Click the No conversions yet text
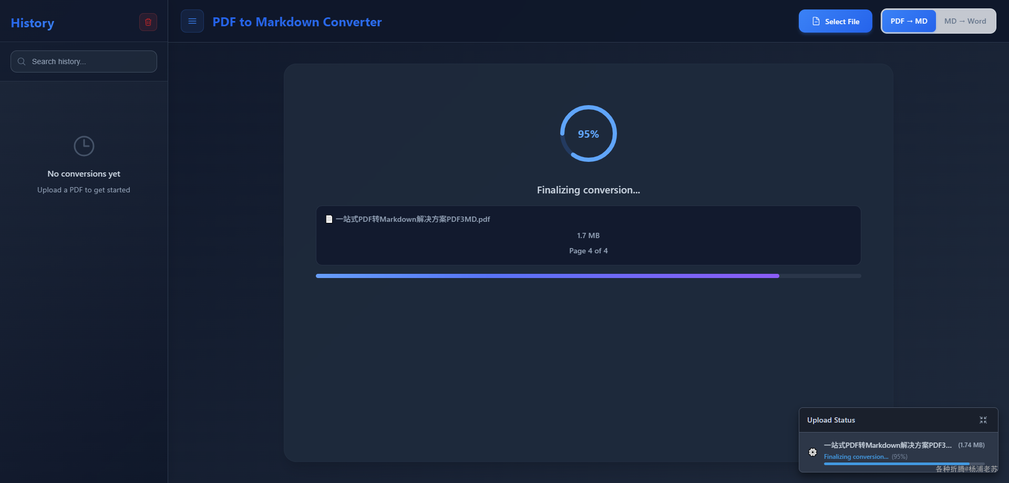Screen dimensions: 1009x483 [84, 174]
